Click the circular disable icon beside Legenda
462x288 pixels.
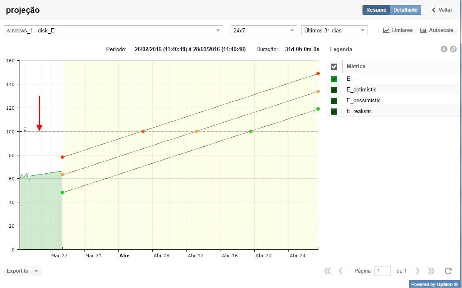pos(453,49)
